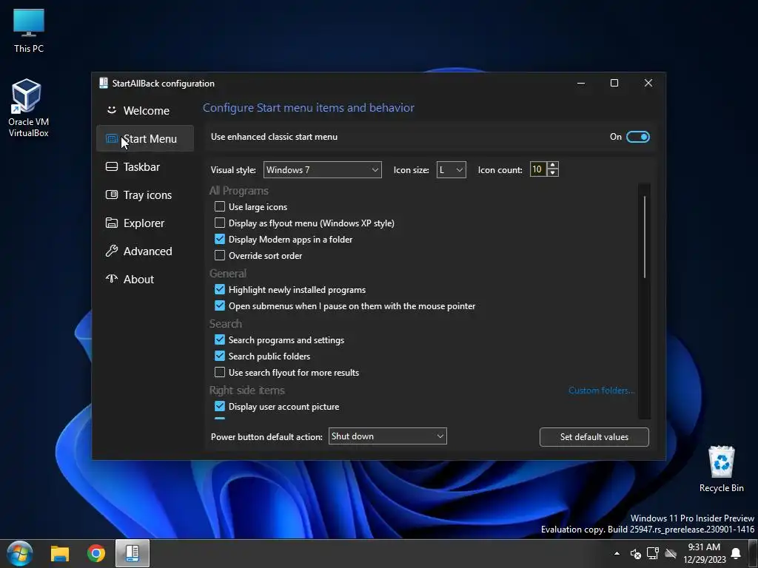The image size is (758, 568).
Task: Click the StartAllBack taskbar button
Action: coord(133,553)
